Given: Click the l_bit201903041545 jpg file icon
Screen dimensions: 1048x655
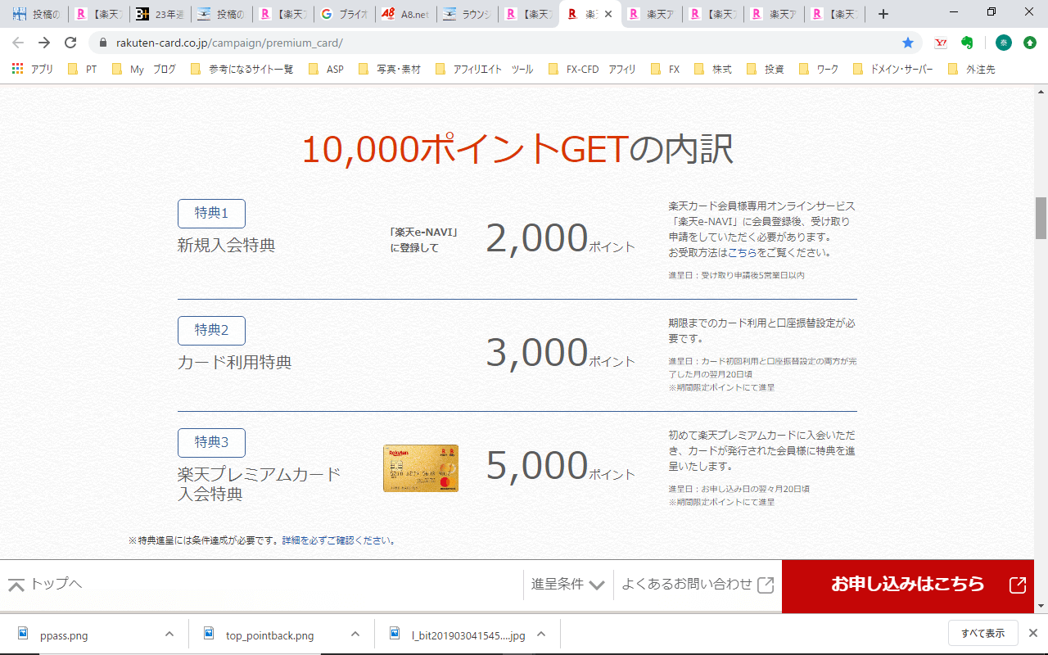Looking at the screenshot, I should (395, 635).
